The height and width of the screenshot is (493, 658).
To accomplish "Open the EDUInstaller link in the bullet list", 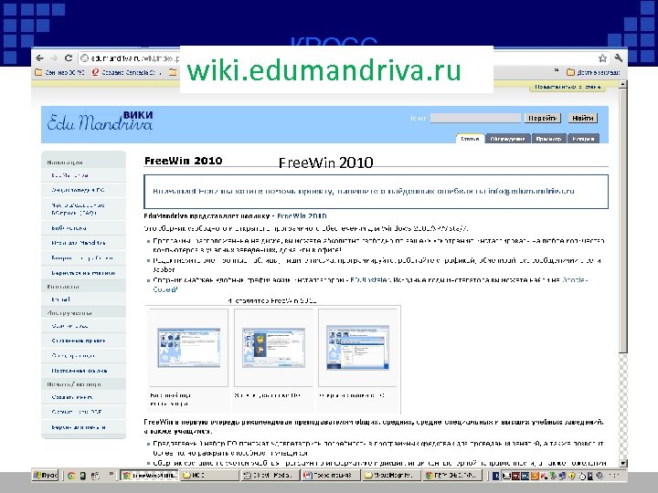I will click(370, 279).
